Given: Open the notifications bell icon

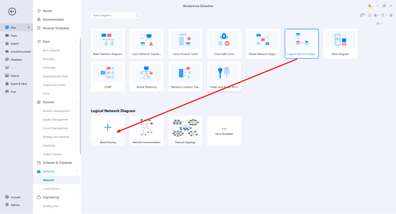Looking at the screenshot, I should [369, 15].
